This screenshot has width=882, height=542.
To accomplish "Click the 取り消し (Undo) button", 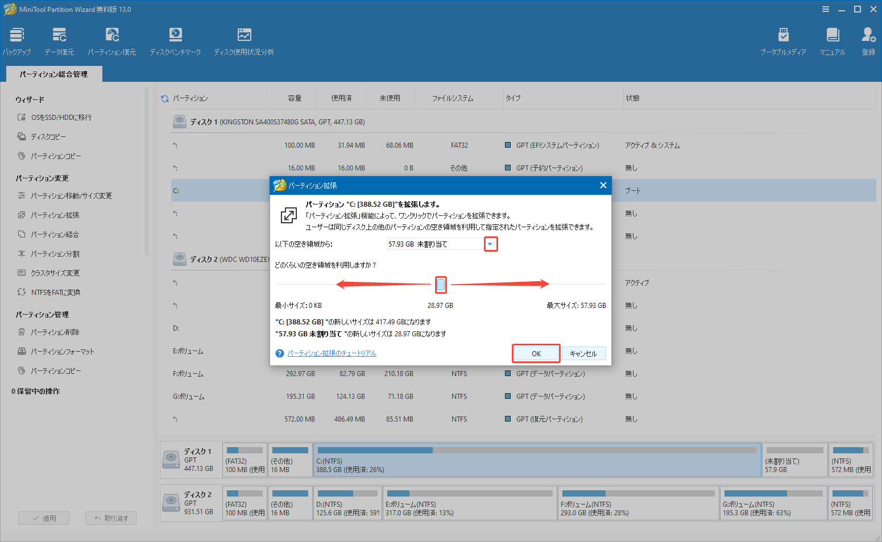I will pos(110,518).
